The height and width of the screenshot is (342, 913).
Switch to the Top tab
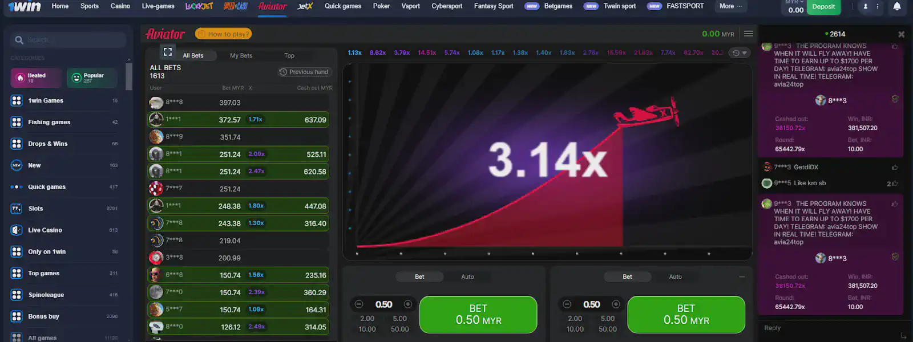point(289,55)
